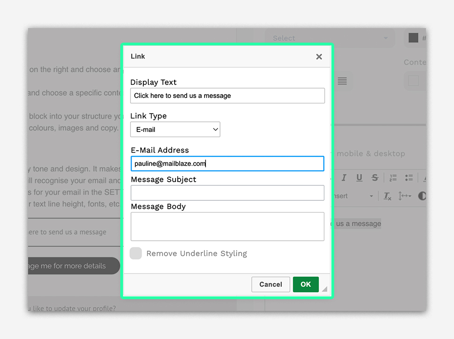The image size is (454, 339).
Task: Click the dark gray color swatch
Action: coord(413,38)
